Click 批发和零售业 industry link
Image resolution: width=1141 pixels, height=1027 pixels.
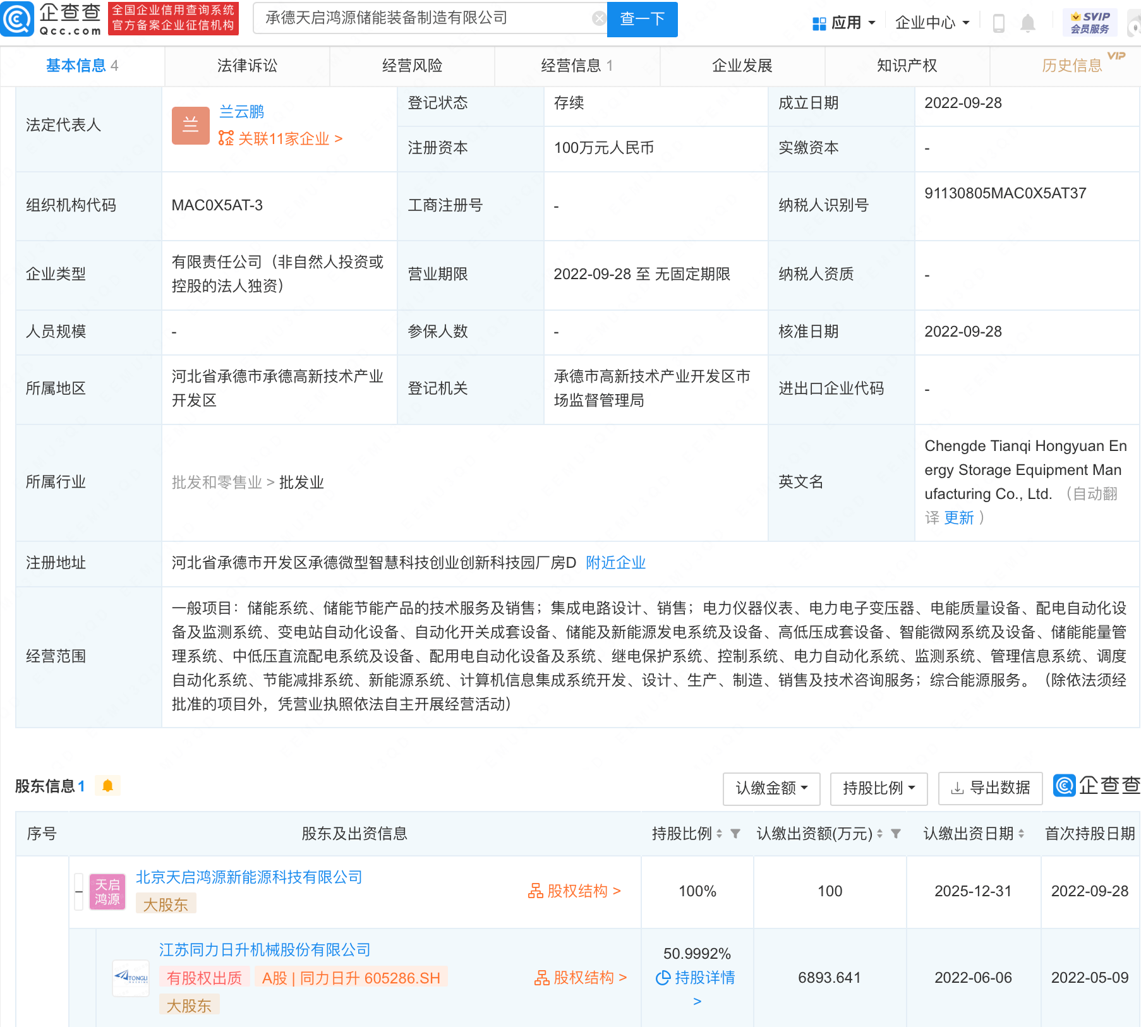(217, 483)
